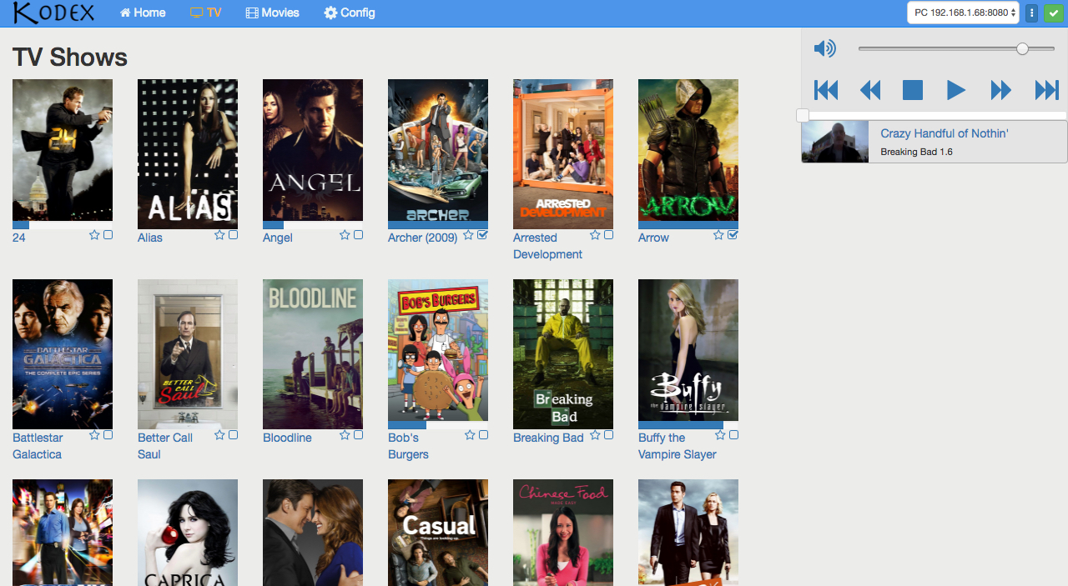Open the Casual show poster

pyautogui.click(x=438, y=533)
